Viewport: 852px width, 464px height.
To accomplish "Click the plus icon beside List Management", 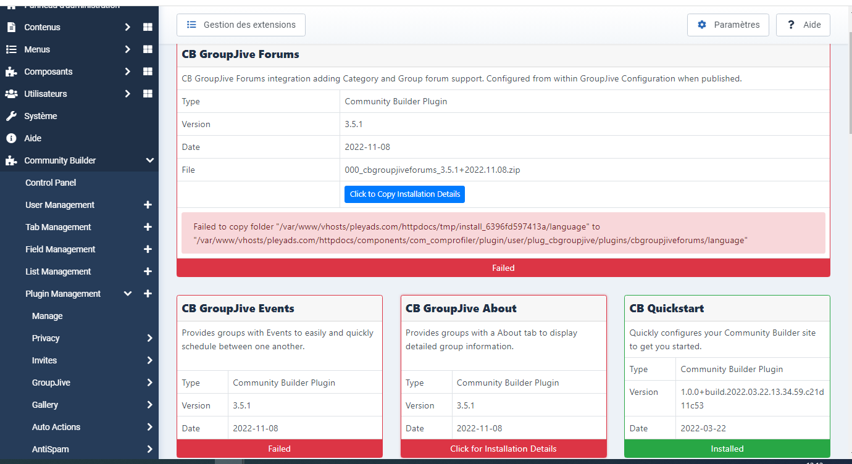I will [x=148, y=271].
